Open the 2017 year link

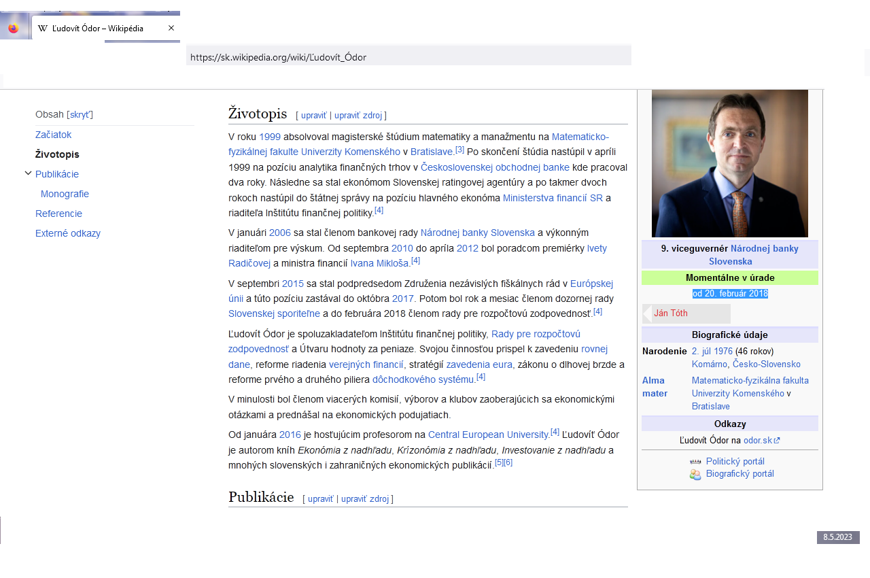click(x=403, y=299)
